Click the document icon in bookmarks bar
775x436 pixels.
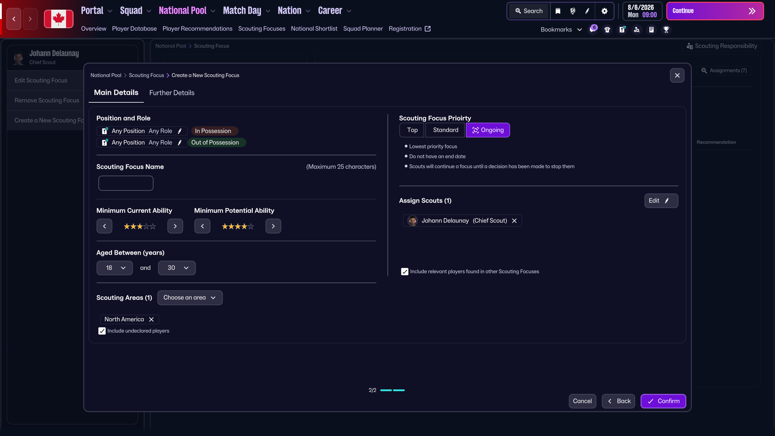pyautogui.click(x=651, y=29)
